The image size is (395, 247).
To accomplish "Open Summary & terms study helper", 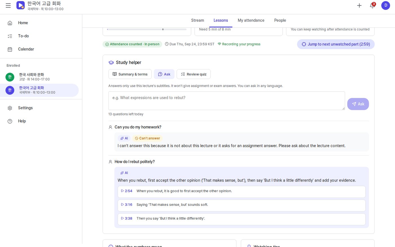I will 130,74.
